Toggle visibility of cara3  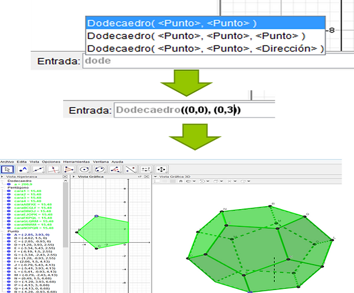(9, 197)
